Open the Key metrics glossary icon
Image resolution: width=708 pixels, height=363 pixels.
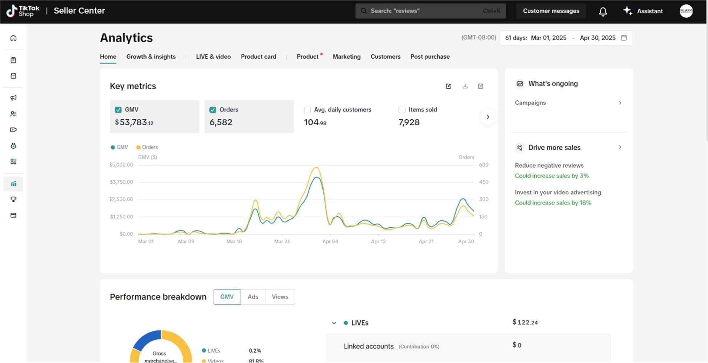pos(481,86)
